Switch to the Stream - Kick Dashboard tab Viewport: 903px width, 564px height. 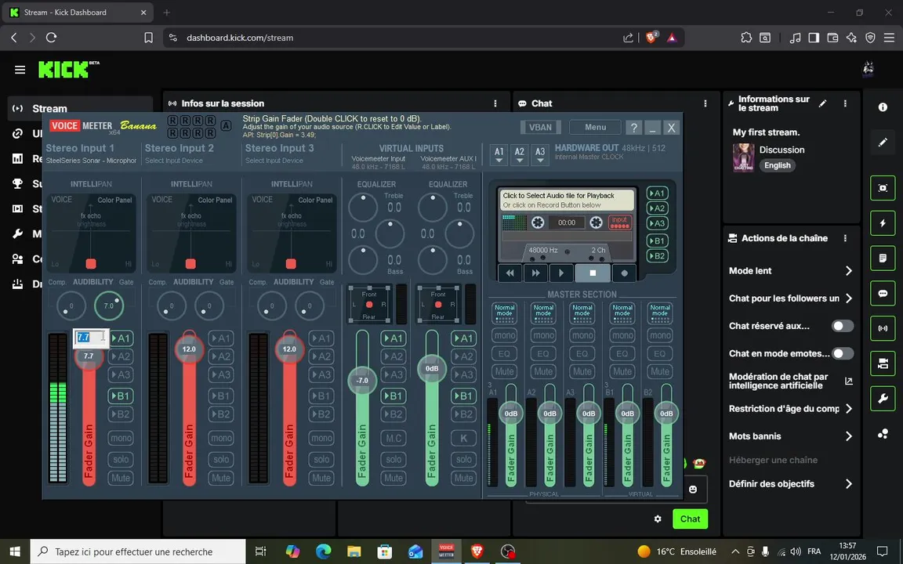[x=78, y=12]
